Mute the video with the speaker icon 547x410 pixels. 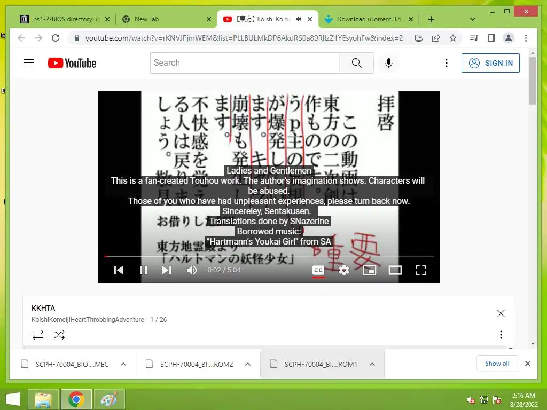tap(192, 270)
